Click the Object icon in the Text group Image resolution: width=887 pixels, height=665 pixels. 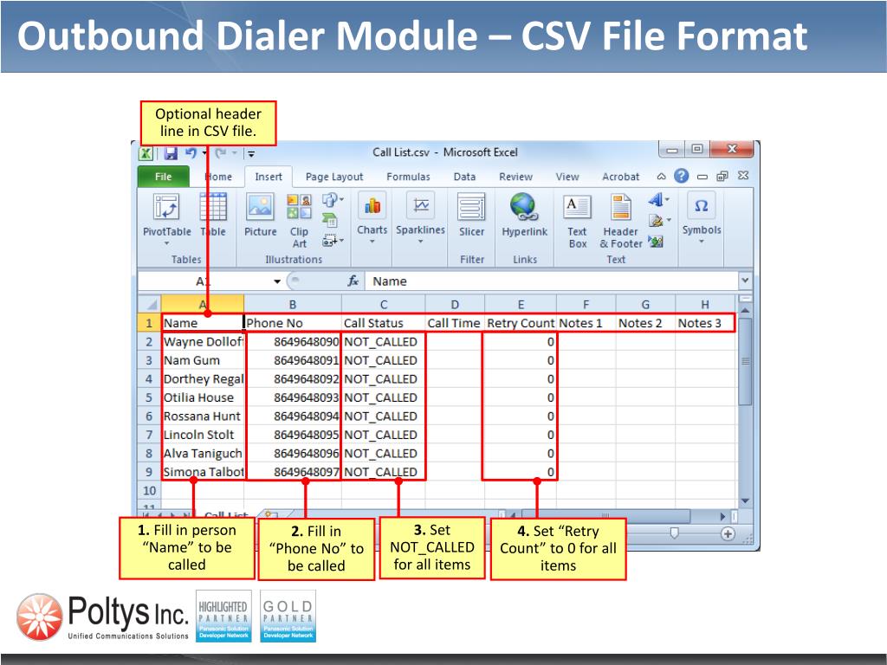[x=657, y=242]
